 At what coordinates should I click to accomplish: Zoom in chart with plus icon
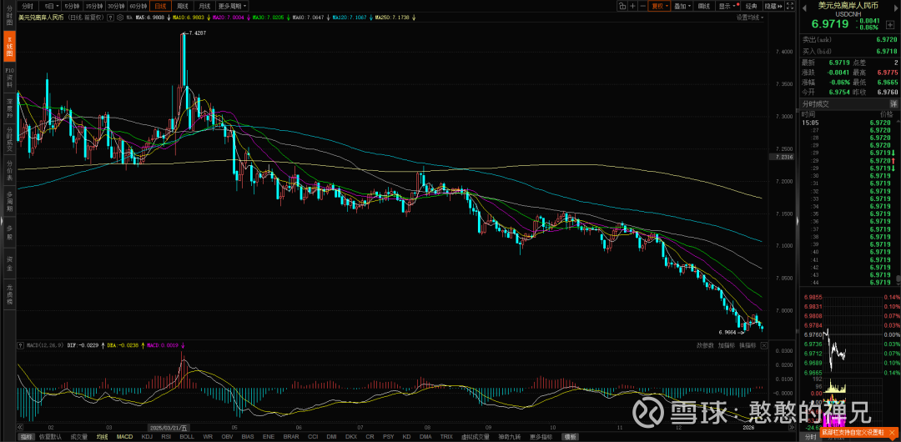pyautogui.click(x=634, y=6)
